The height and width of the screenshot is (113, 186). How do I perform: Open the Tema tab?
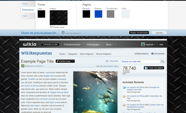pos(25,4)
